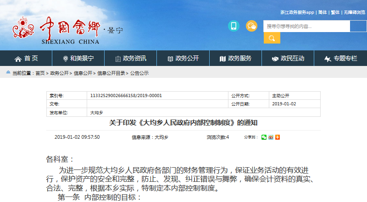Image resolution: width=367 pixels, height=202 pixels.
Task: Open the 首页 navigation tab
Action: pyautogui.click(x=26, y=58)
